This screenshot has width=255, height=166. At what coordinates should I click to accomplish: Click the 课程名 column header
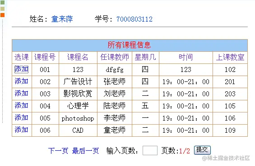[x=78, y=58]
